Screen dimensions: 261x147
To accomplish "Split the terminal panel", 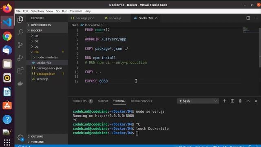I will click(x=232, y=101).
